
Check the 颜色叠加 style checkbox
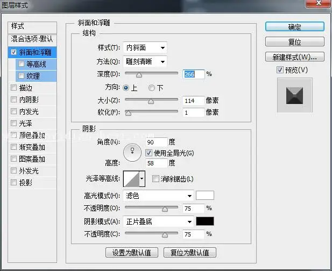14,135
